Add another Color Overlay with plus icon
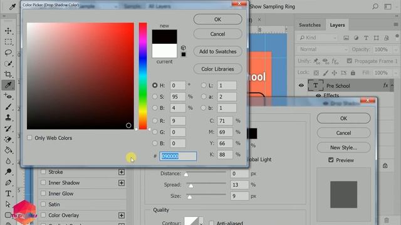Viewport: 401px width, 225px height. click(x=122, y=215)
